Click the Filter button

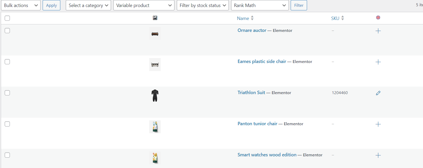point(299,5)
